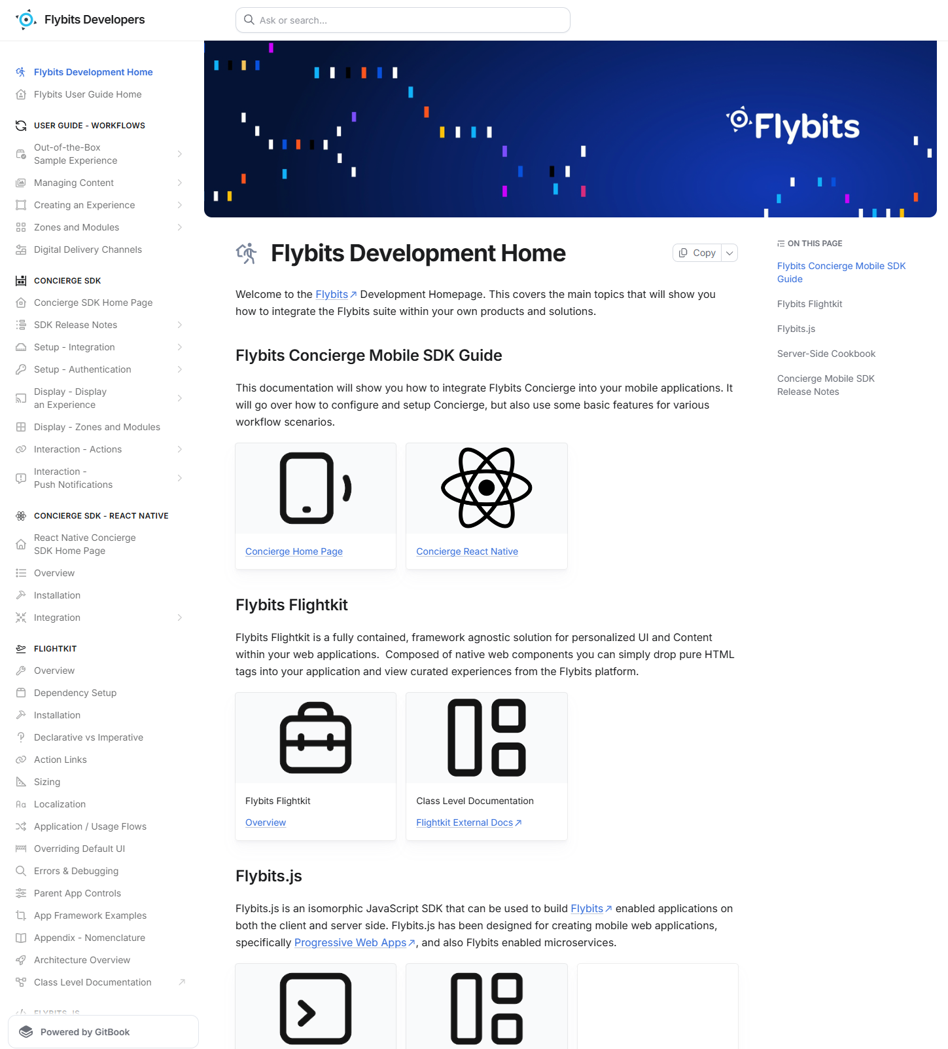Image resolution: width=948 pixels, height=1049 pixels.
Task: Click the Flybits link in welcome paragraph
Action: [336, 295]
